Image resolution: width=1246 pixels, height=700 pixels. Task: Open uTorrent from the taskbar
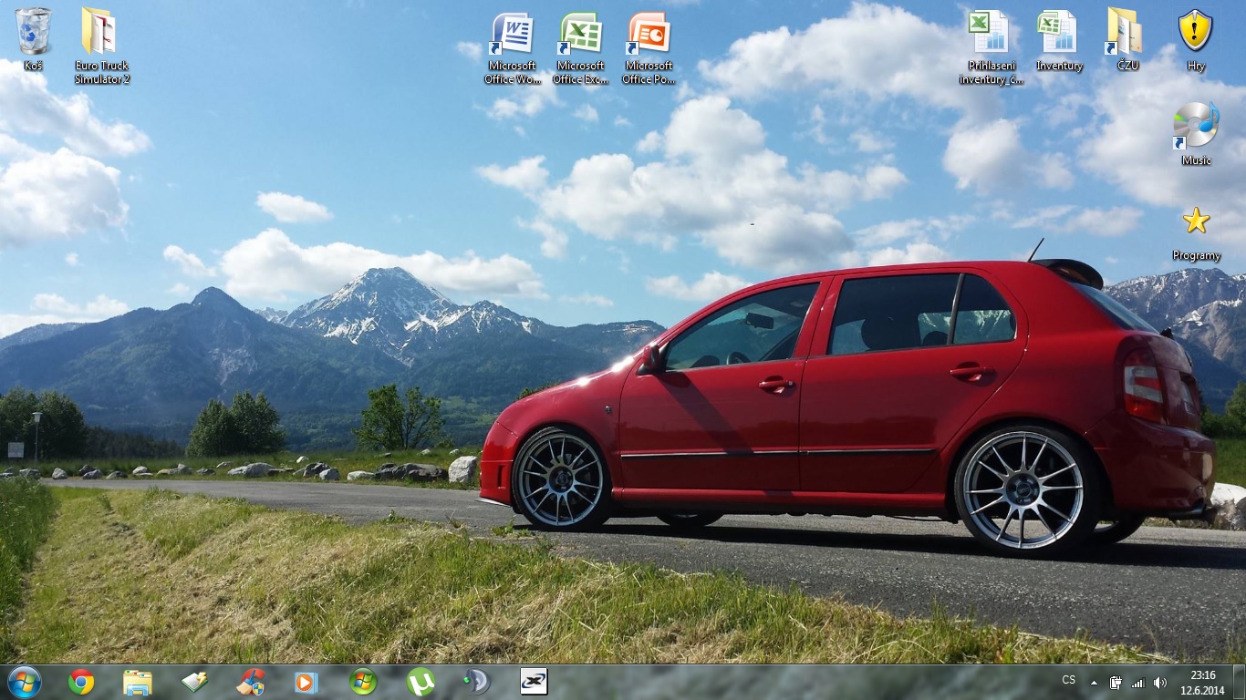tap(420, 682)
